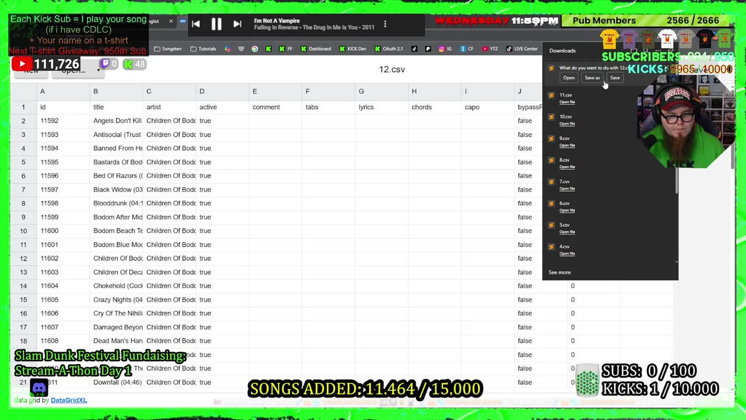746x420 pixels.
Task: Open the downloaded 12.csv file
Action: (x=569, y=78)
